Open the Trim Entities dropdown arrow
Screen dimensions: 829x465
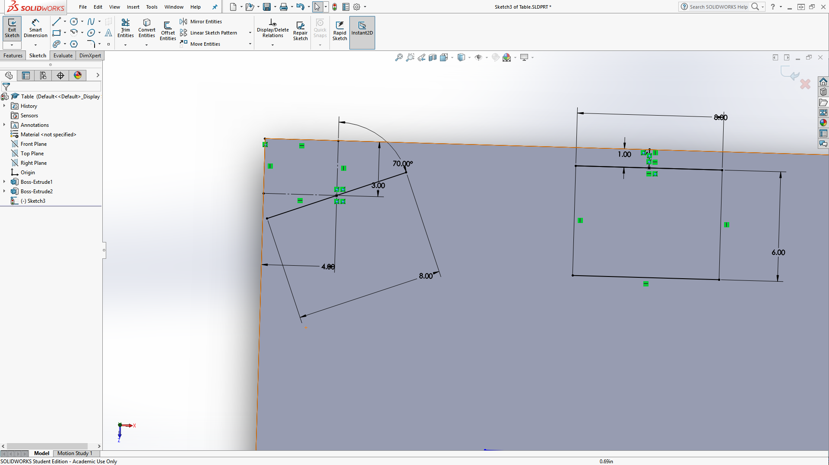tap(125, 45)
